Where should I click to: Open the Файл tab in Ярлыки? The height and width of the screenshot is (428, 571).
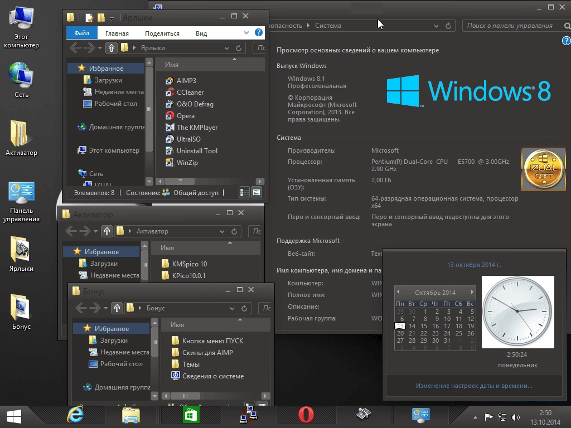point(81,33)
